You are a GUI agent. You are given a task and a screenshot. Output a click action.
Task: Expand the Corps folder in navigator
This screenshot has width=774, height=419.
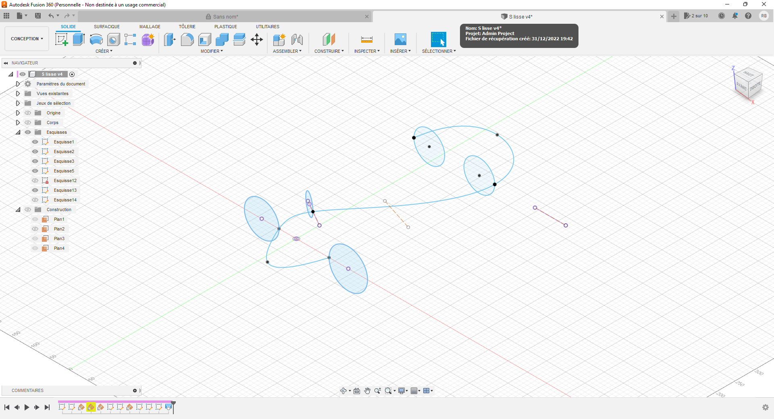coord(18,122)
